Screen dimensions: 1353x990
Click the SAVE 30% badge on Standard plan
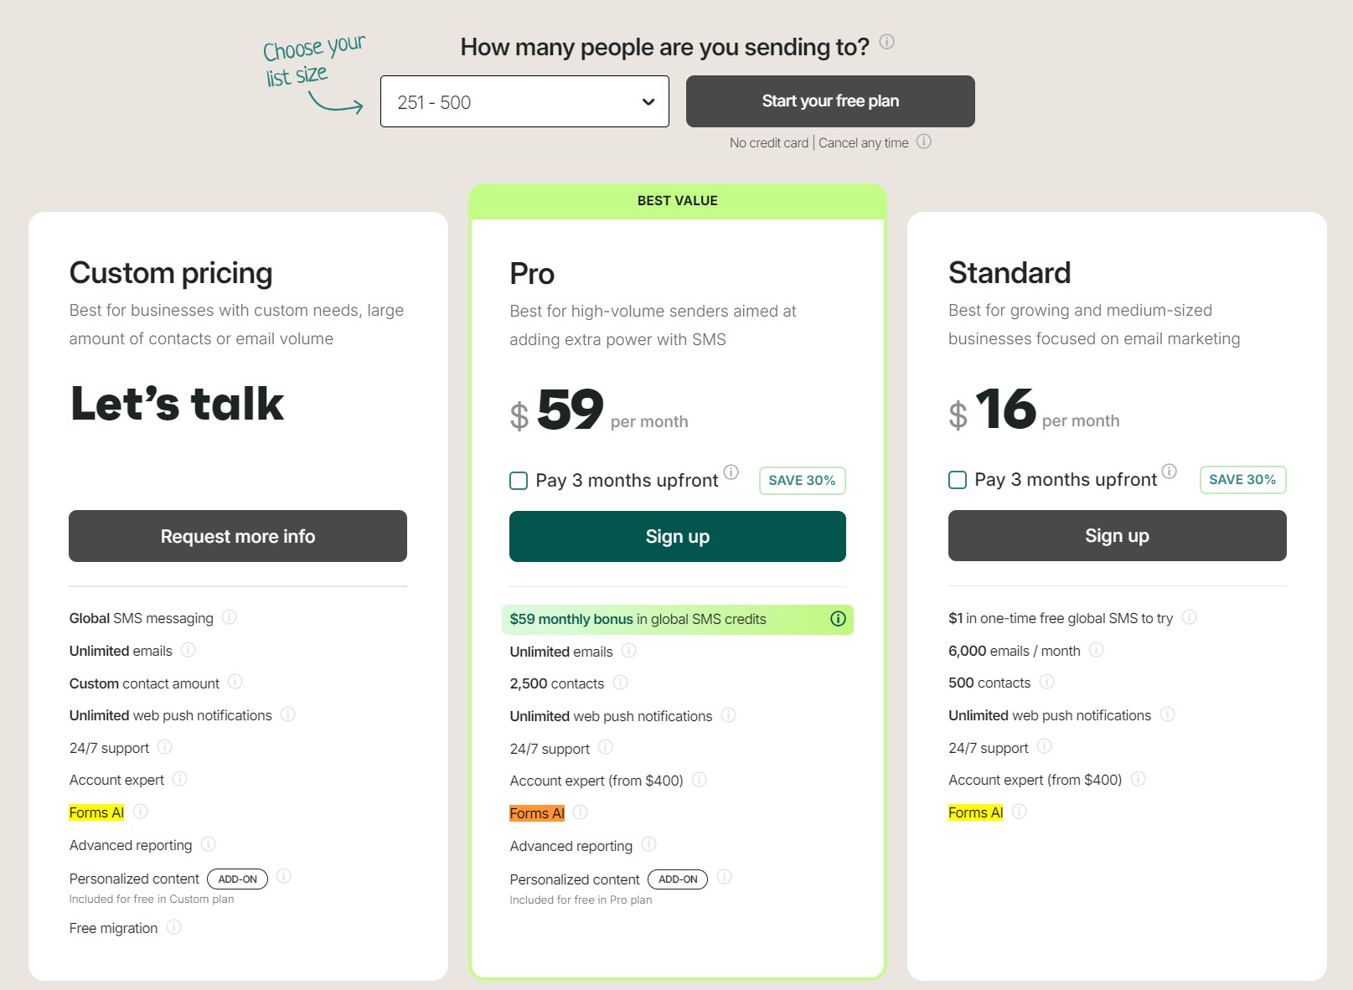point(1242,479)
